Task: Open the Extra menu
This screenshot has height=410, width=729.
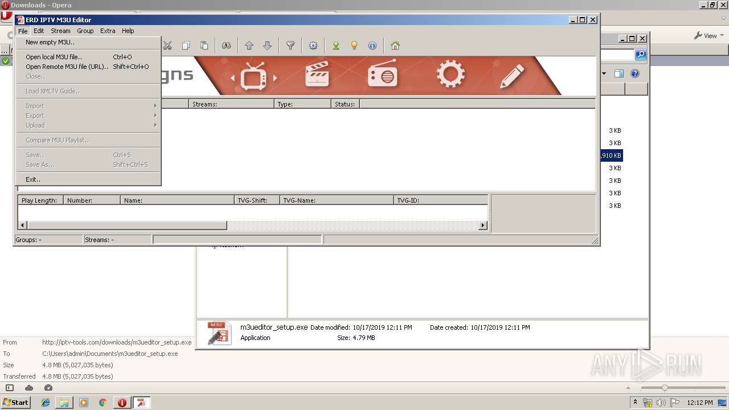Action: click(x=108, y=31)
